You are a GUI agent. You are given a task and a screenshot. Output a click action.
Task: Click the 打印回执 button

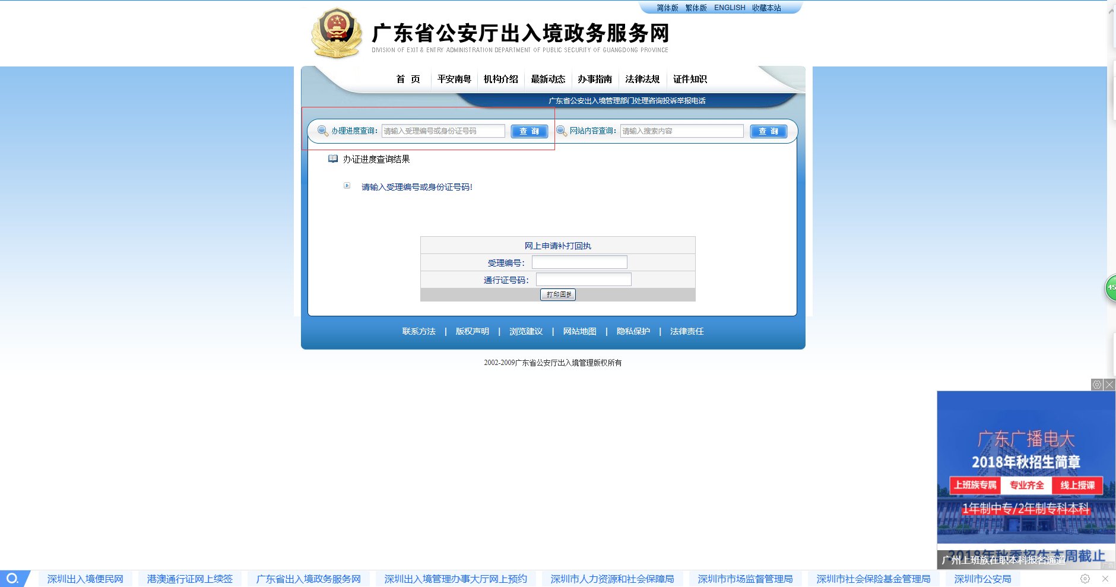click(557, 294)
